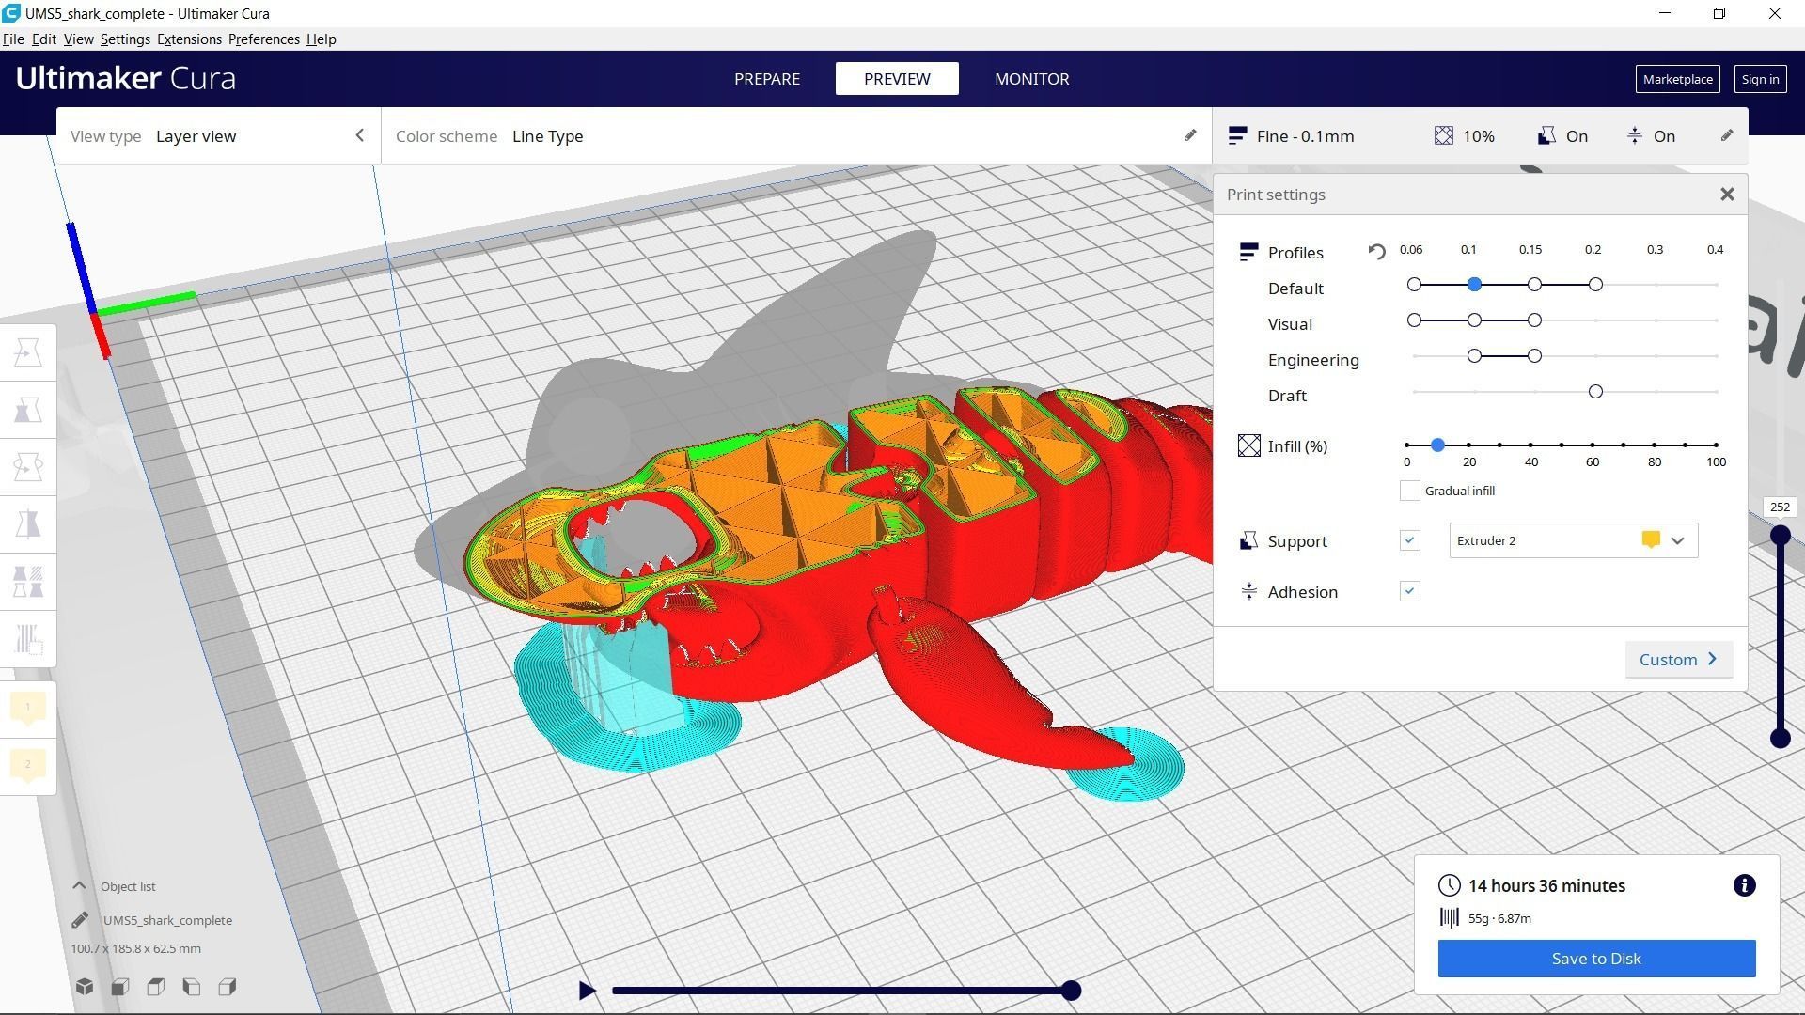Screen dimensions: 1805x1015
Task: Click the pencil icon next to model name
Action: 80,920
